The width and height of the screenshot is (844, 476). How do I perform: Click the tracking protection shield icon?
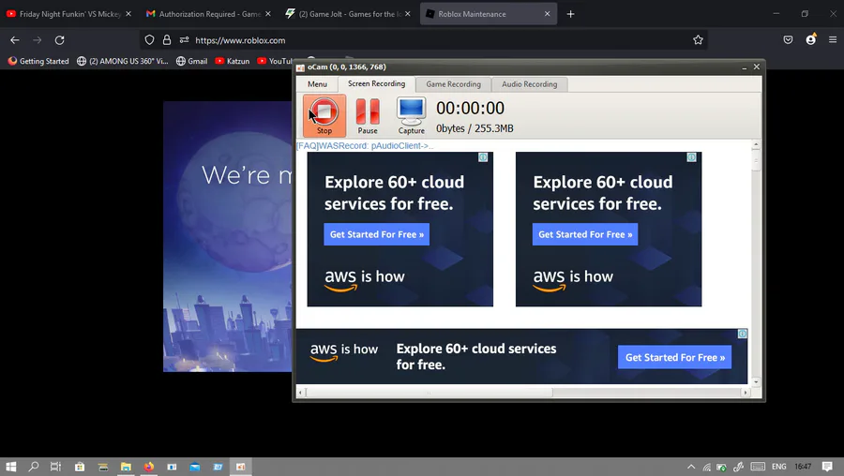pos(150,39)
